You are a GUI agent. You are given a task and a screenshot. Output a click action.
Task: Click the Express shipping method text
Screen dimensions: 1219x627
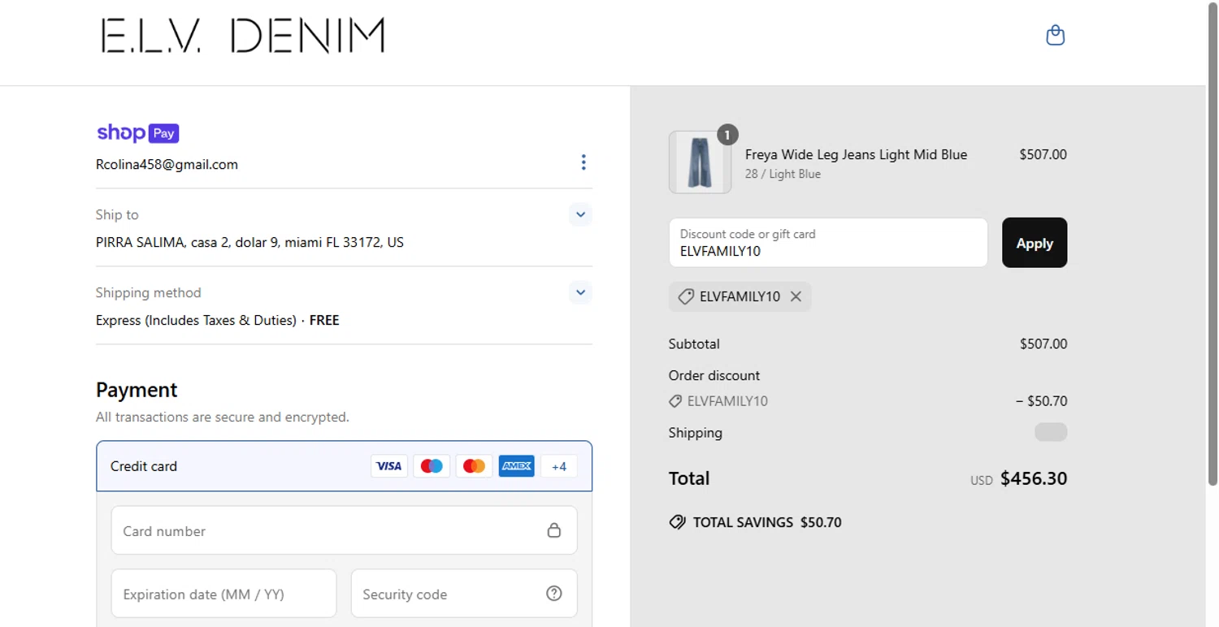coord(217,320)
